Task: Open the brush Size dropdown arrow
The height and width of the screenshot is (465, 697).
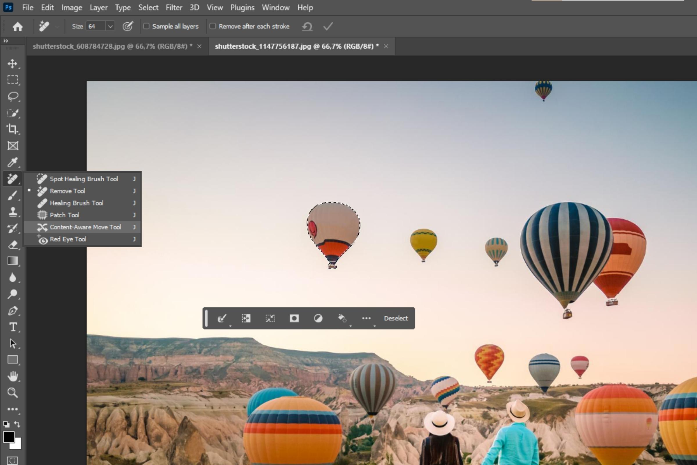Action: point(110,26)
